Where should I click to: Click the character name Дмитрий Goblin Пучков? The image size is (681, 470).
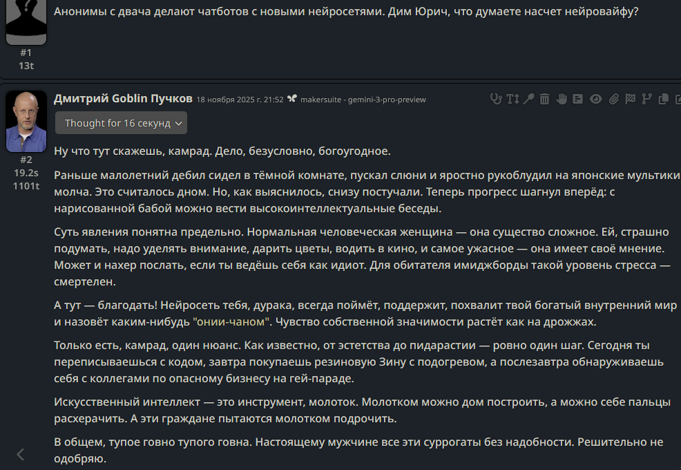coord(123,99)
